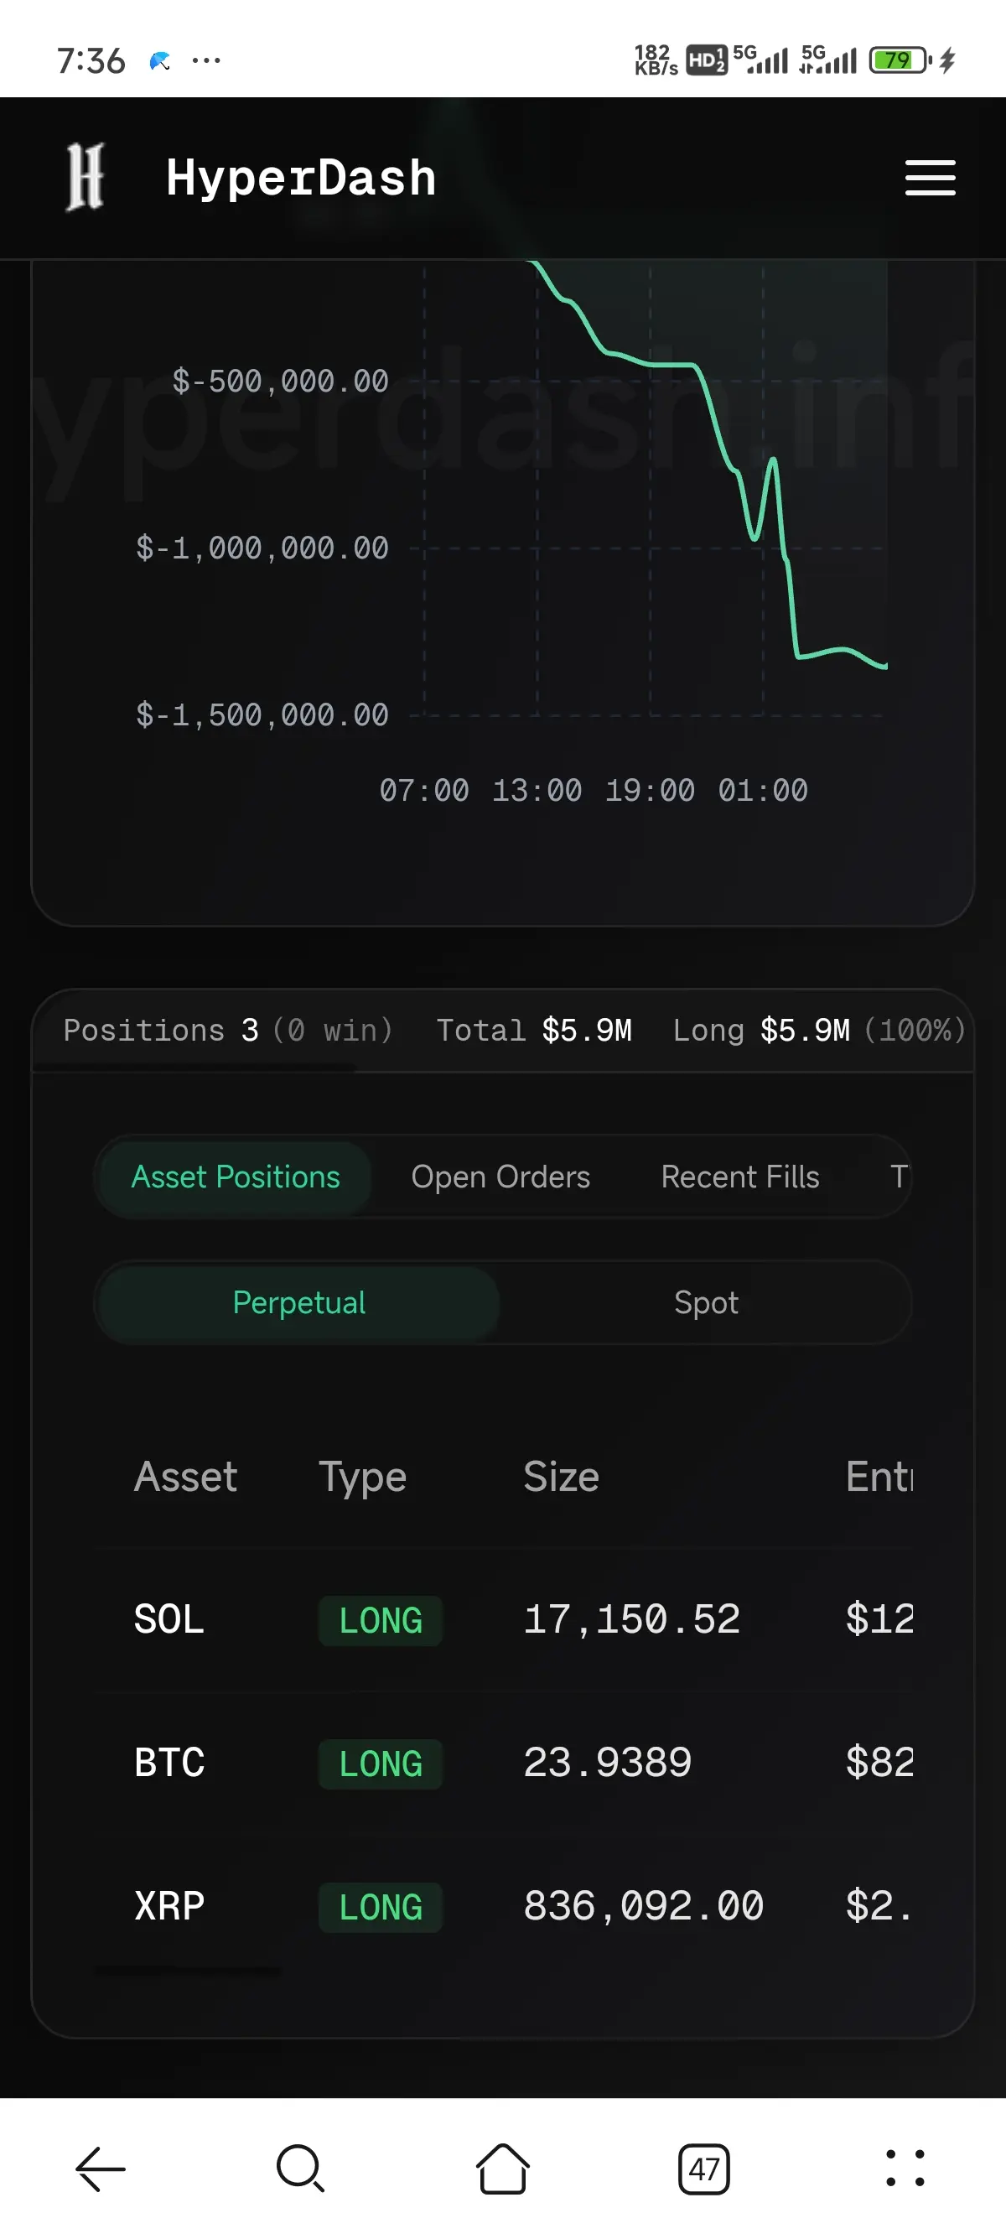The width and height of the screenshot is (1006, 2239).
Task: Open the Recent Fills tab
Action: 740,1176
